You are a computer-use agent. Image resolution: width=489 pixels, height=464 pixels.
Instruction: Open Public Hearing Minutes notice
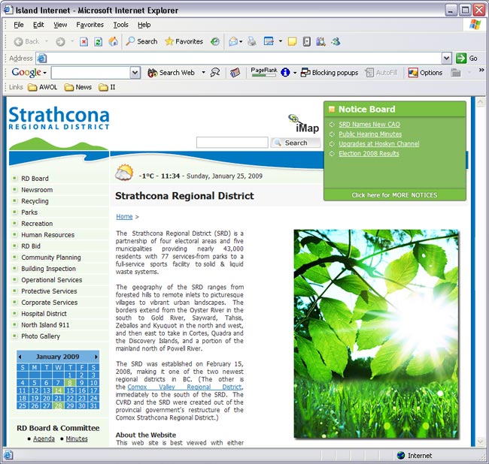point(370,134)
